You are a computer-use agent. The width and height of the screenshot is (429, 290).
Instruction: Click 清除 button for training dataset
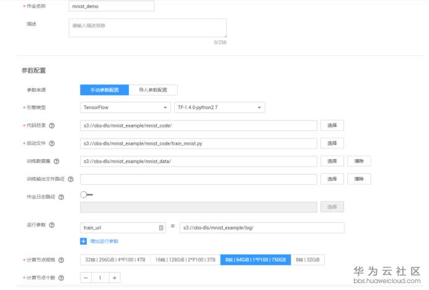tap(359, 161)
